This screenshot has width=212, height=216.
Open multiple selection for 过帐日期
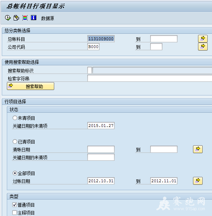coord(198,181)
